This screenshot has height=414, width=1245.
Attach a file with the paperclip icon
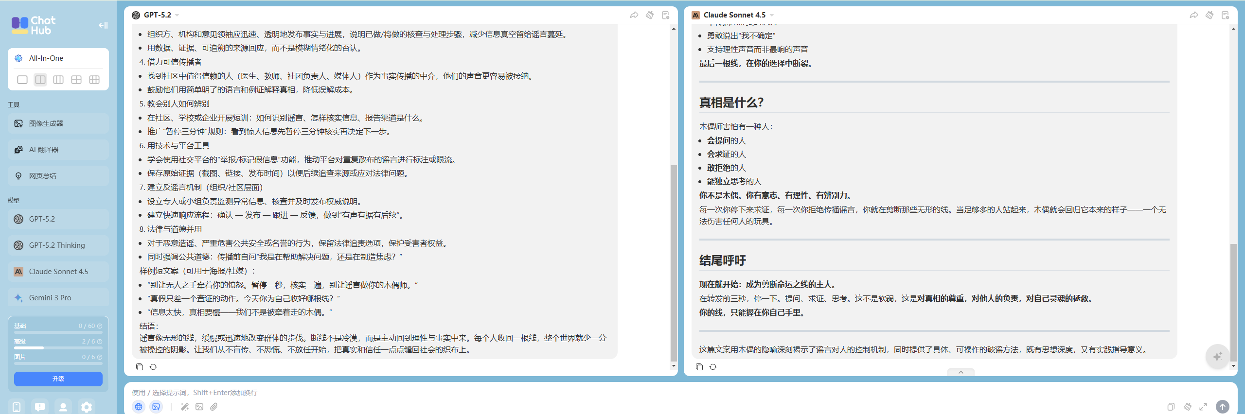point(214,407)
